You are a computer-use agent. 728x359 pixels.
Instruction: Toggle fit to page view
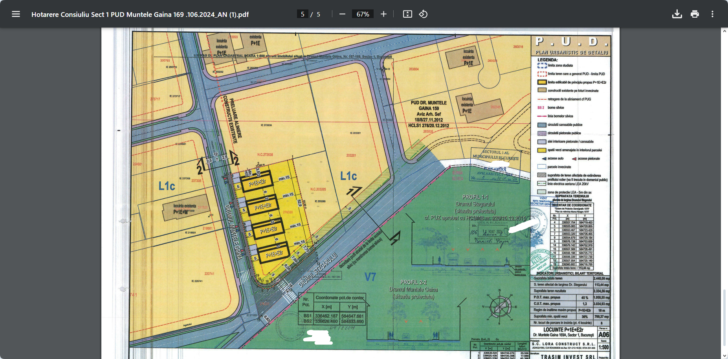coord(407,14)
